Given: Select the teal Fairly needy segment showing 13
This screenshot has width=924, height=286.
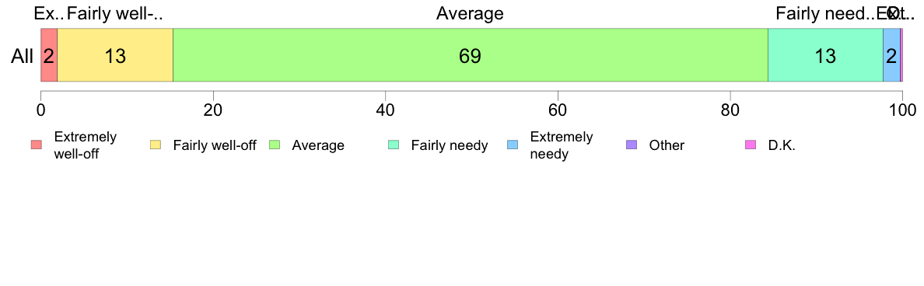Looking at the screenshot, I should (x=825, y=54).
